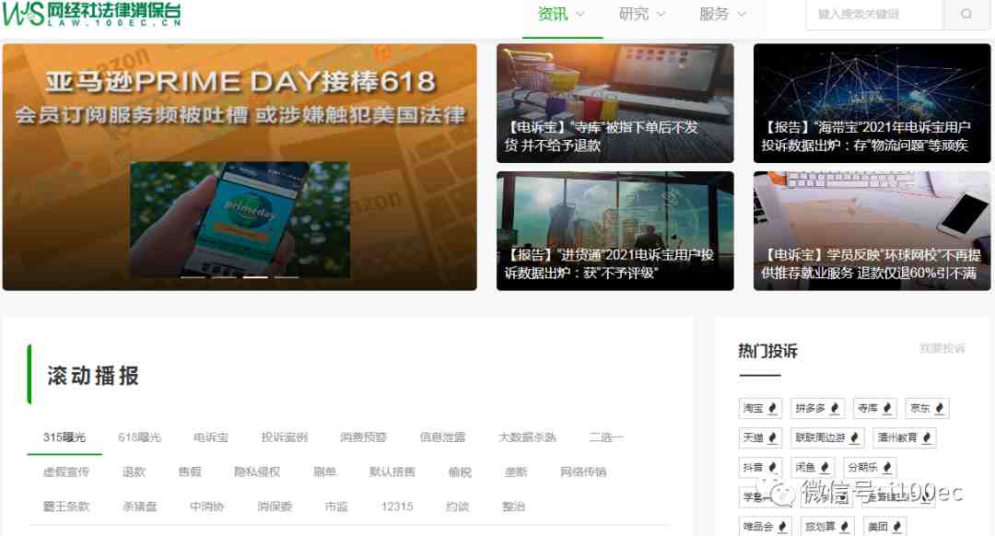Click the flame icon beside 美团
Screen dimensions: 995x536
coord(896,527)
